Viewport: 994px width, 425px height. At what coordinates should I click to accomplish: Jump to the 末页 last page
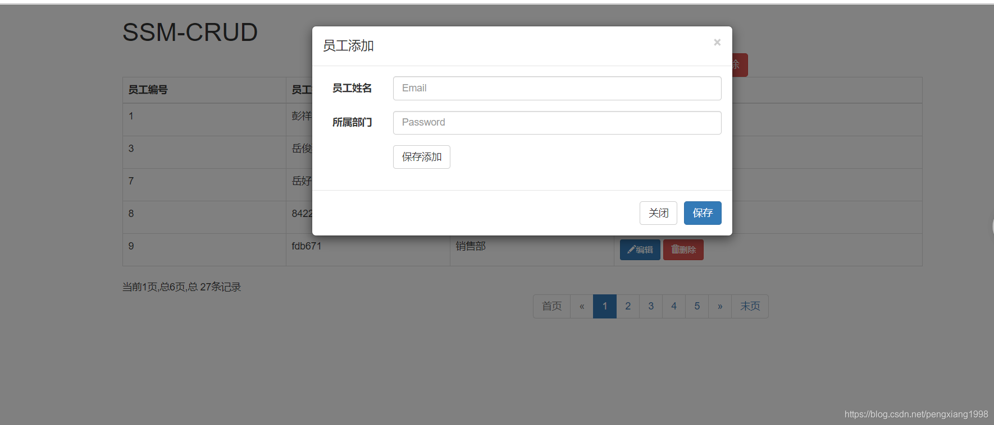(750, 306)
